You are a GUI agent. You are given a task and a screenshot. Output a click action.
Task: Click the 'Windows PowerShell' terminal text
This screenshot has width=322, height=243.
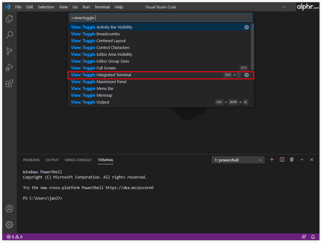click(x=43, y=172)
